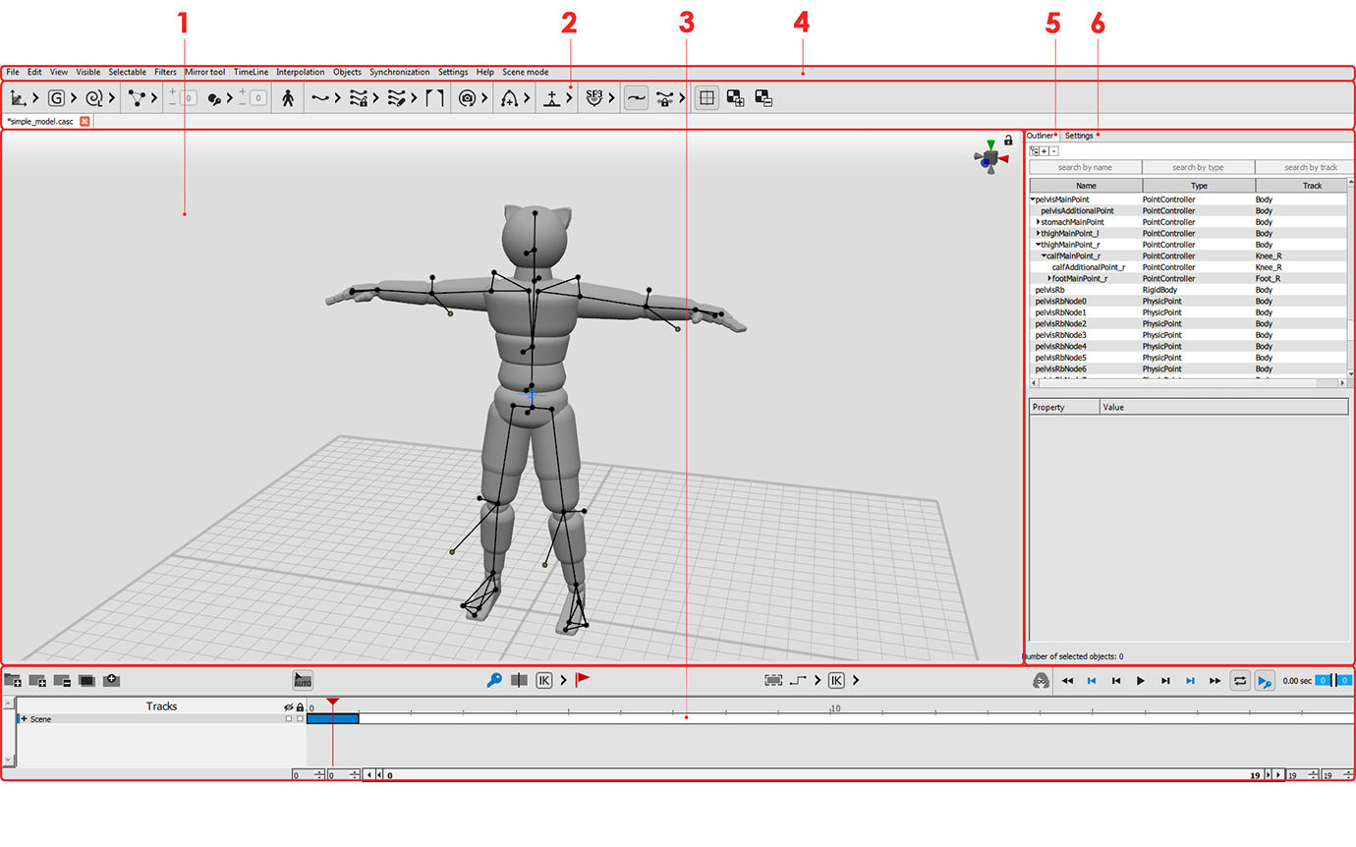This screenshot has height=847, width=1356.
Task: Toggle the AUTO button above the Tracks panel
Action: pos(303,680)
